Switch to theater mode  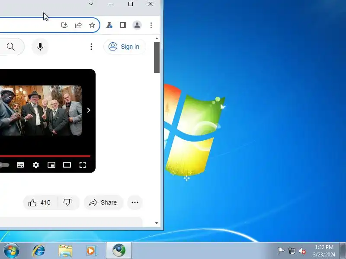pyautogui.click(x=67, y=165)
